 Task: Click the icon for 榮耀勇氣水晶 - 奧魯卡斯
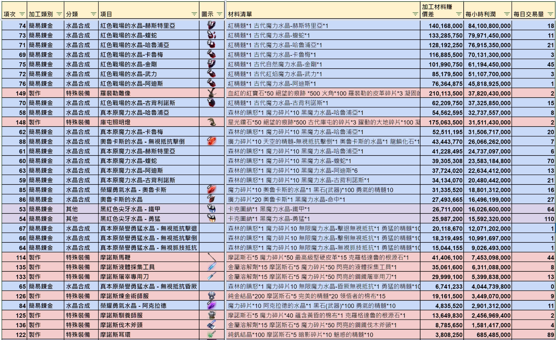(x=211, y=190)
